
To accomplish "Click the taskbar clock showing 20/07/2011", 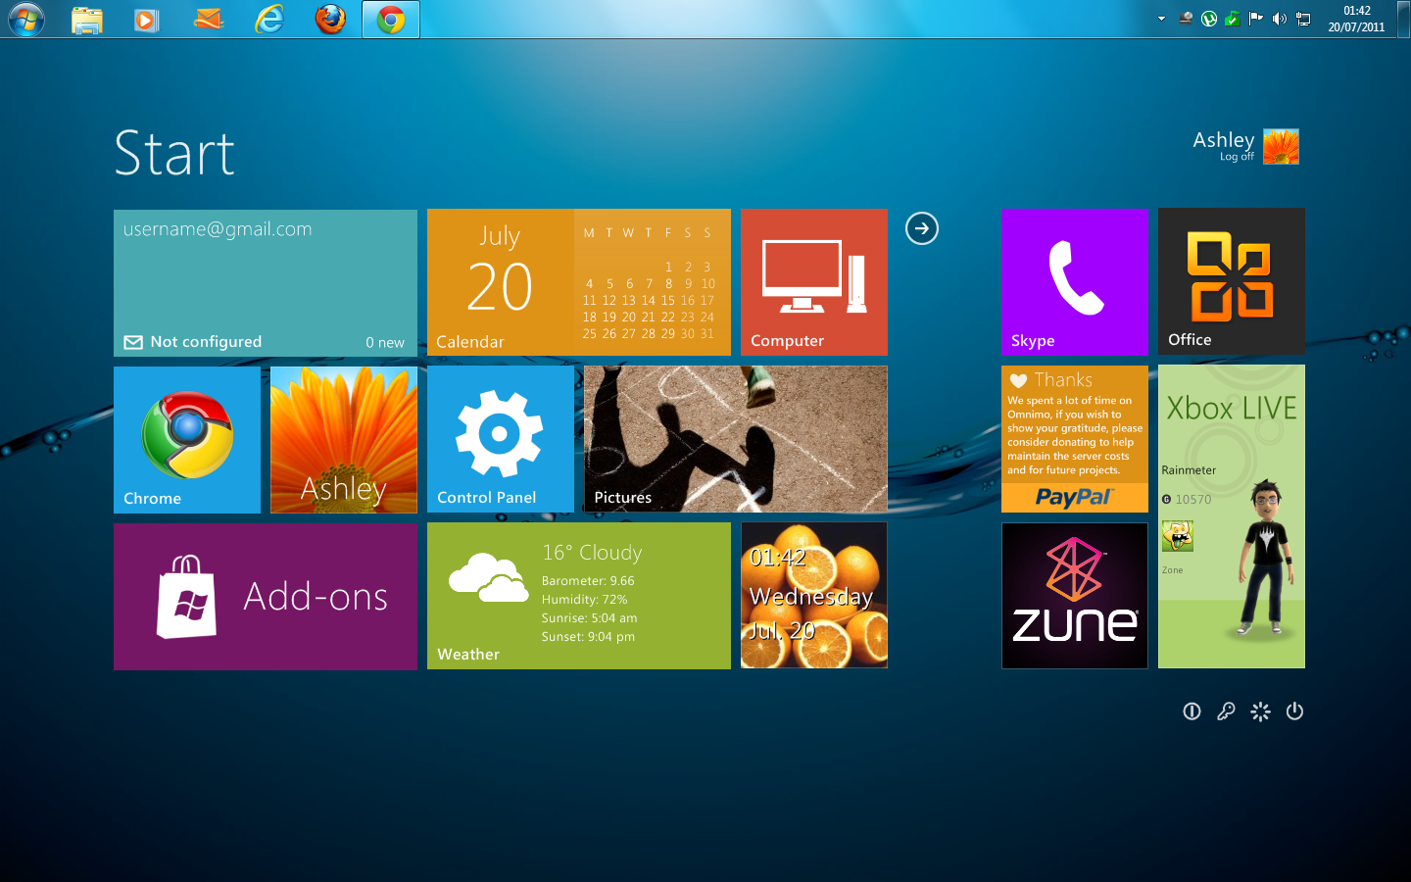I will coord(1357,19).
